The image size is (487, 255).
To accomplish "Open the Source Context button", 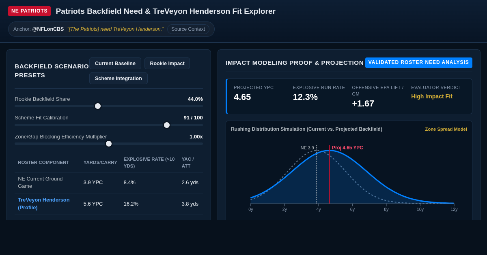I will [188, 29].
